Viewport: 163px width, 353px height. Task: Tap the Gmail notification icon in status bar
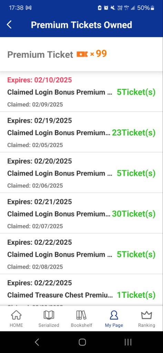pyautogui.click(x=29, y=8)
